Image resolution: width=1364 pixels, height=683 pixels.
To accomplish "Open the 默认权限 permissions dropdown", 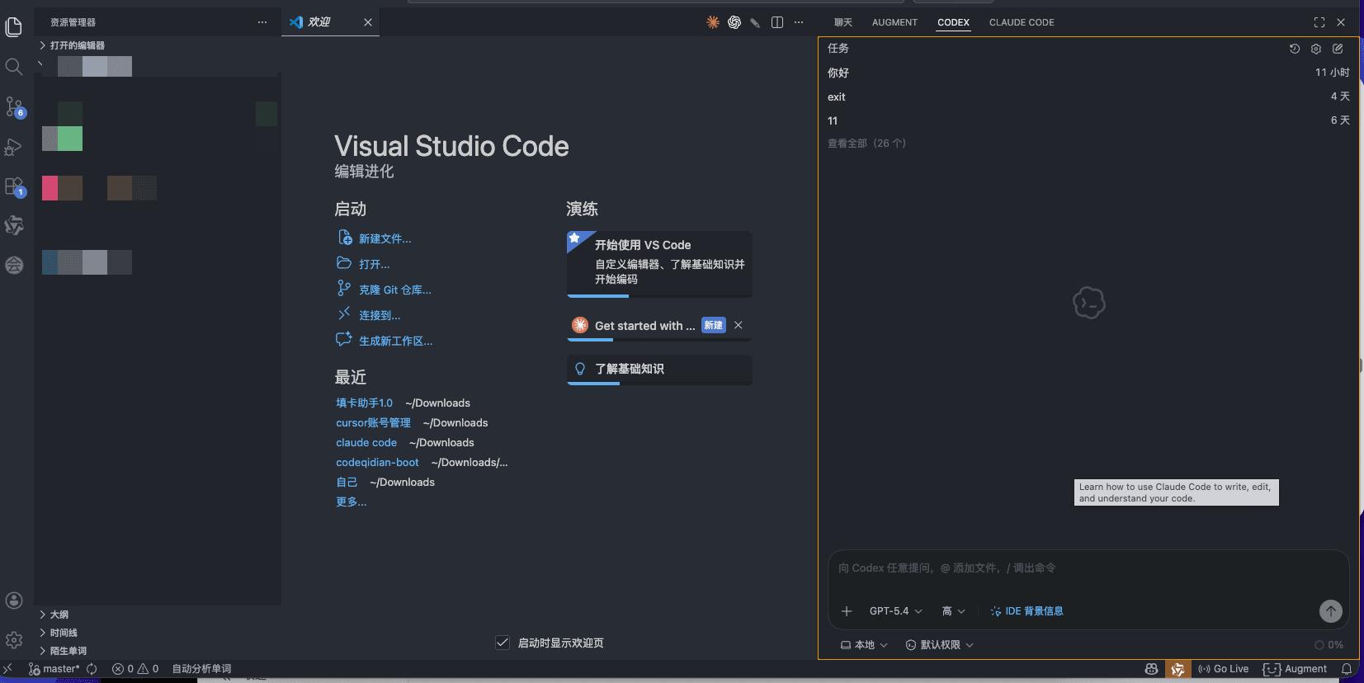I will point(940,645).
